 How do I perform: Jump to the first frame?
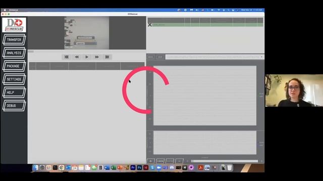click(66, 57)
